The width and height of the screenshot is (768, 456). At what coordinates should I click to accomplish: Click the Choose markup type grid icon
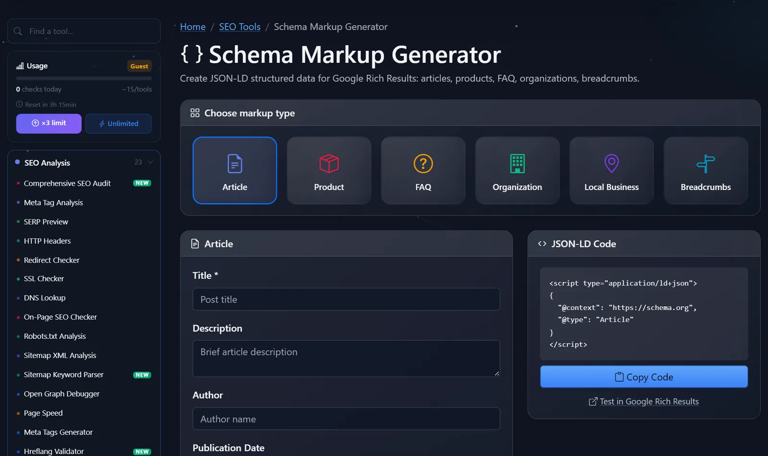(x=195, y=113)
